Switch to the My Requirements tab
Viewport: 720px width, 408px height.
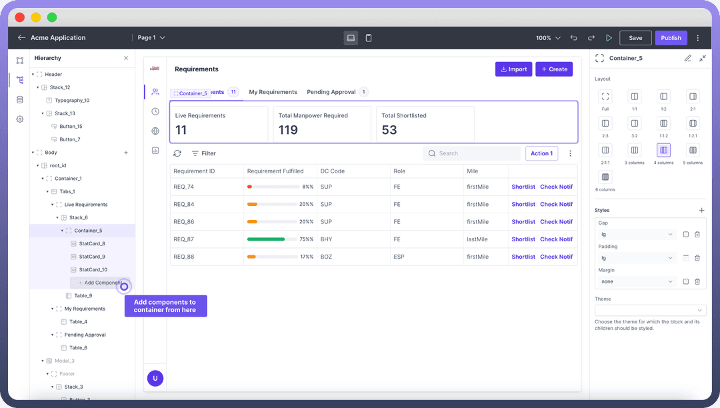coord(273,92)
